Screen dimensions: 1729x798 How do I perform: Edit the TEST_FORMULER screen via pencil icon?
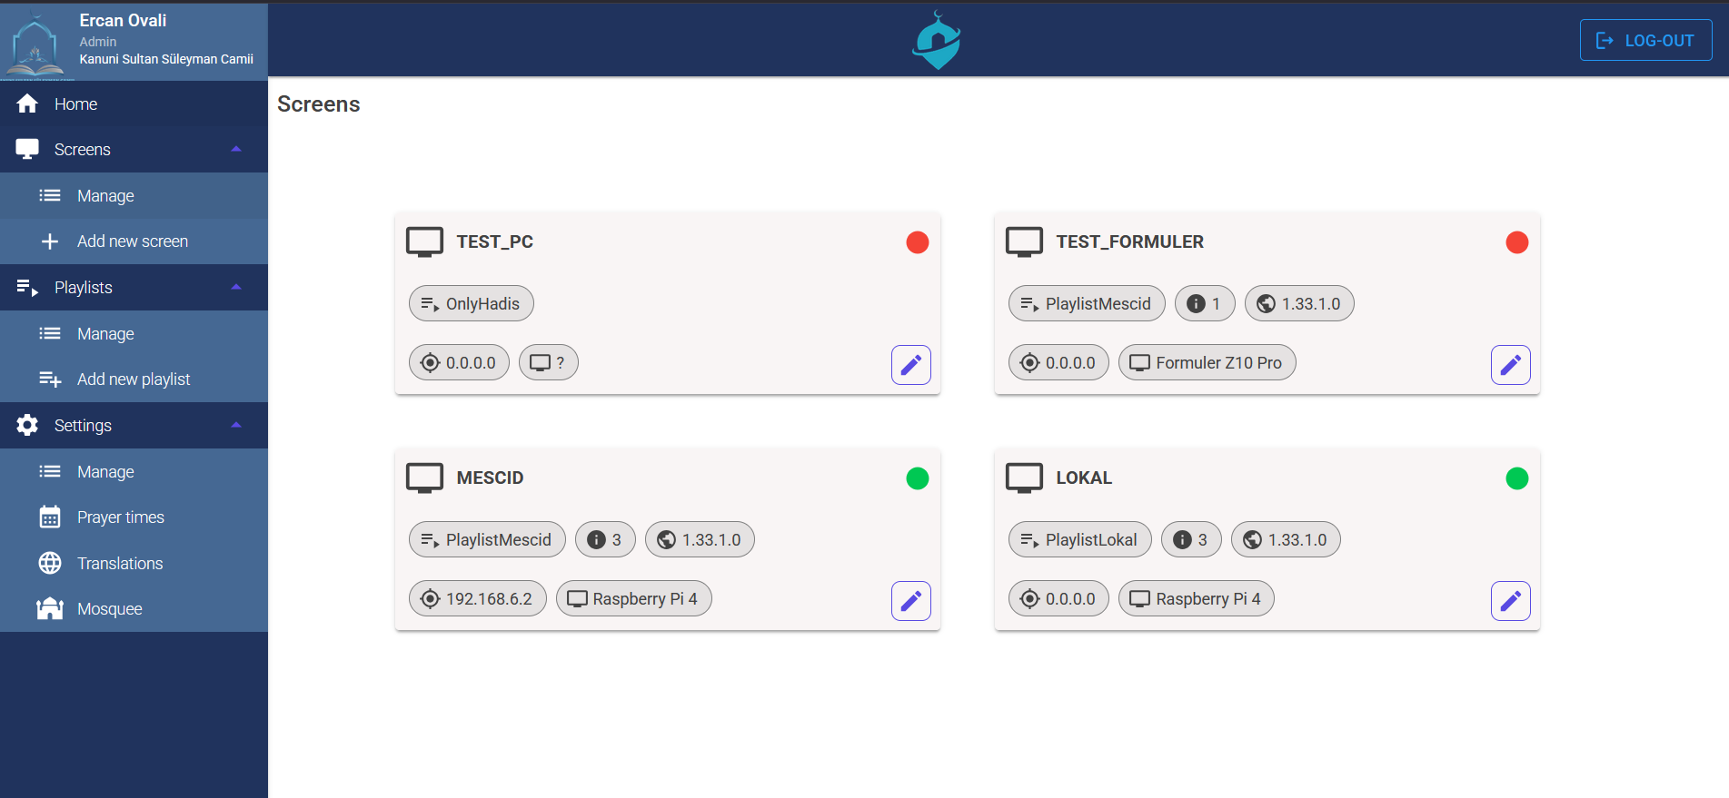click(1510, 365)
